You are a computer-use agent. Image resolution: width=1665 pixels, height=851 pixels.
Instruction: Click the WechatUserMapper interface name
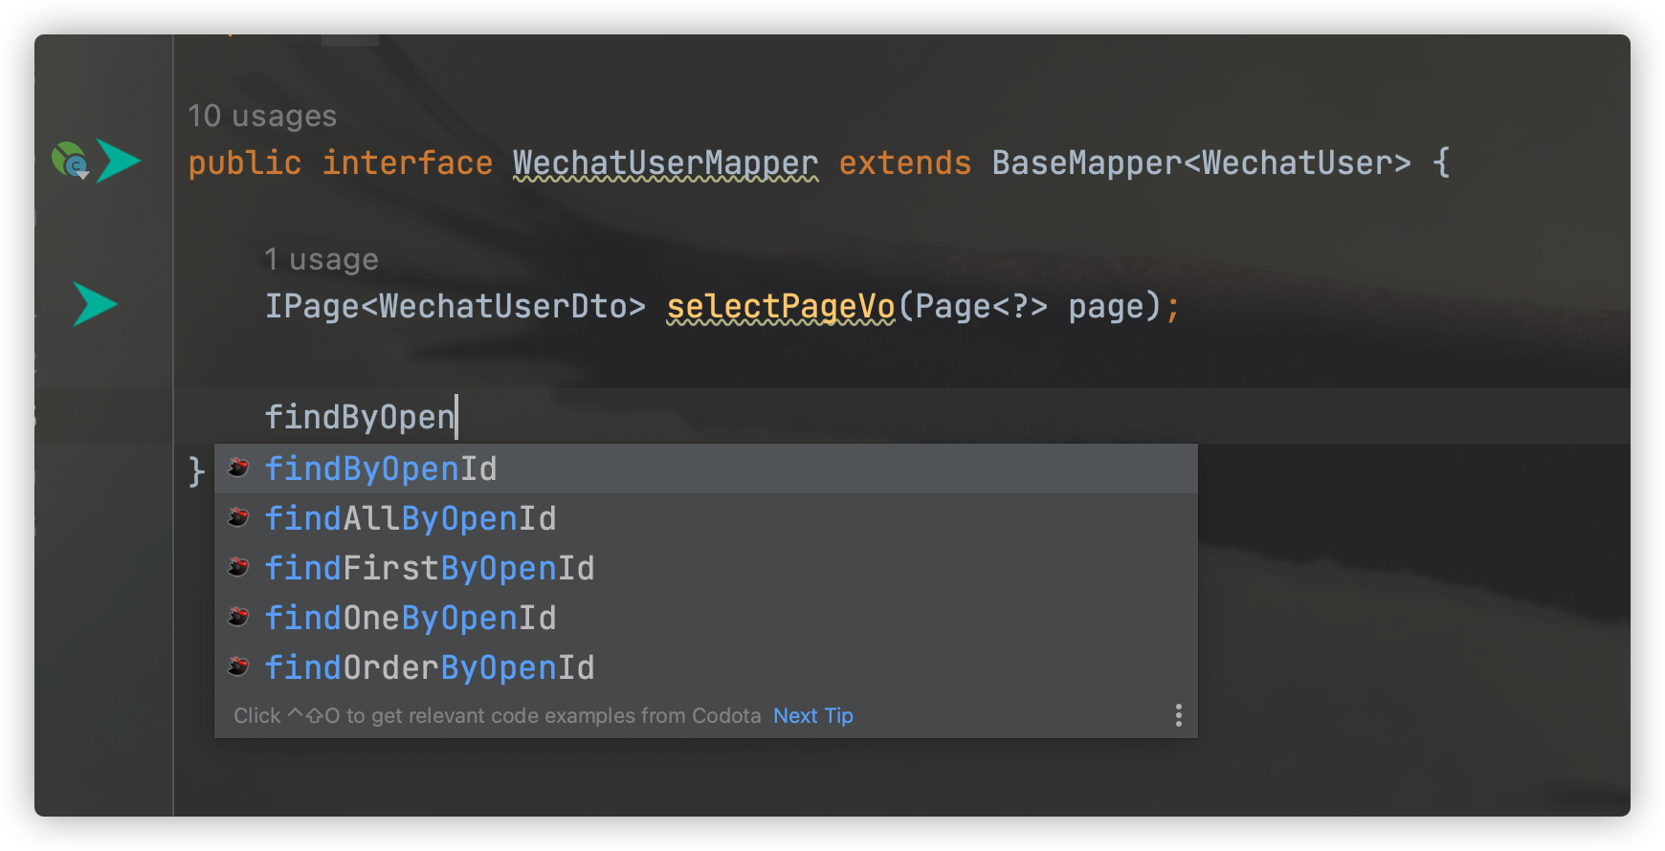point(665,164)
